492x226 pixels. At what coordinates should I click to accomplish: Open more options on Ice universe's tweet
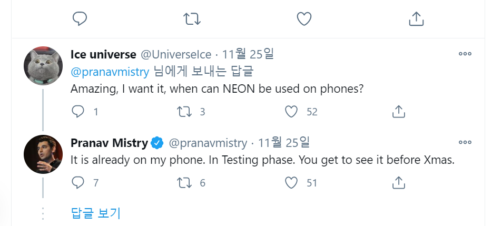(x=465, y=54)
